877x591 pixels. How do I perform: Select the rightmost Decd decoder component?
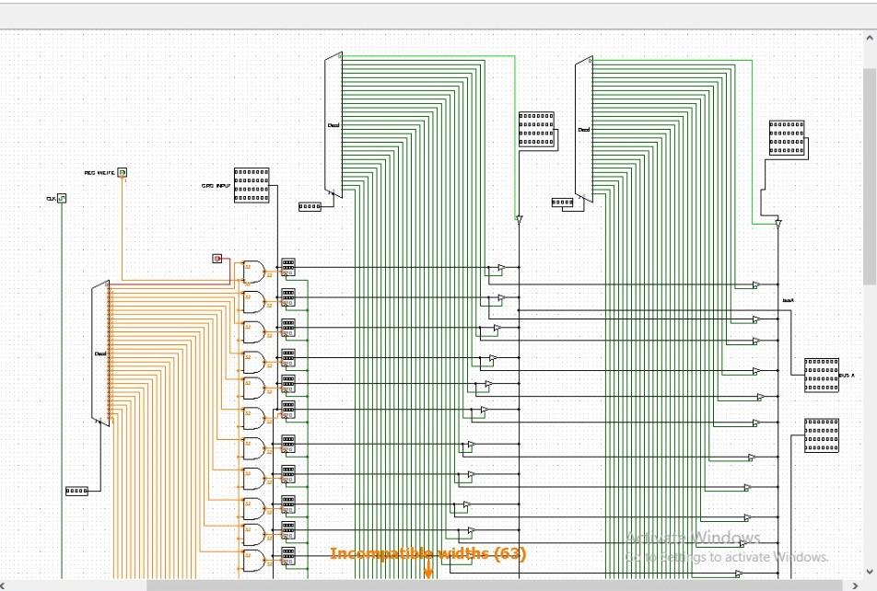(583, 129)
